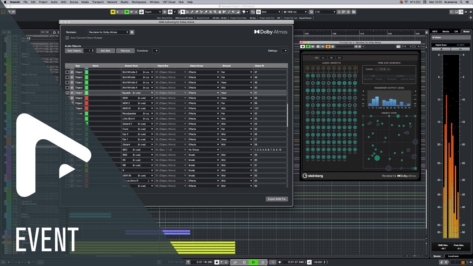Select the 'Little Bird 4' source track cell
This screenshot has height=266, width=473.
pos(137,119)
